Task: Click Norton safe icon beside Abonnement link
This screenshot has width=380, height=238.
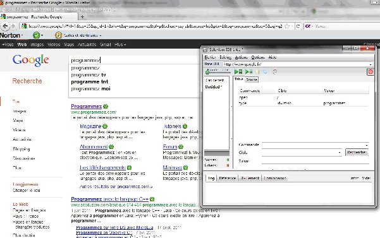Action: 111,146
